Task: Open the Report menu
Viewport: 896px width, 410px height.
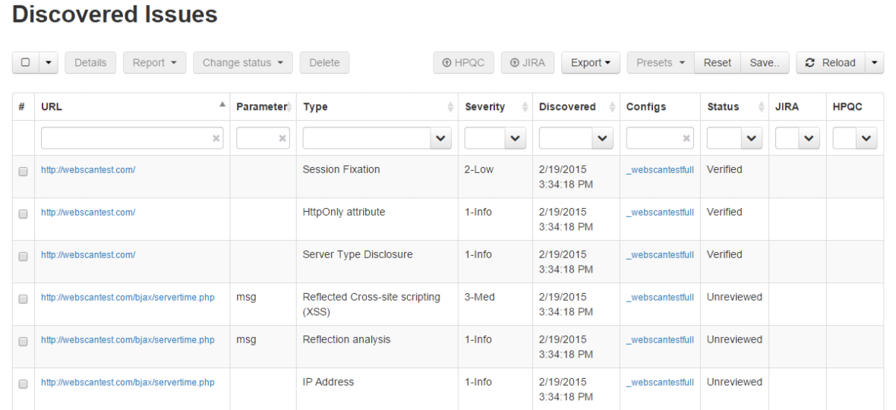Action: (x=154, y=63)
